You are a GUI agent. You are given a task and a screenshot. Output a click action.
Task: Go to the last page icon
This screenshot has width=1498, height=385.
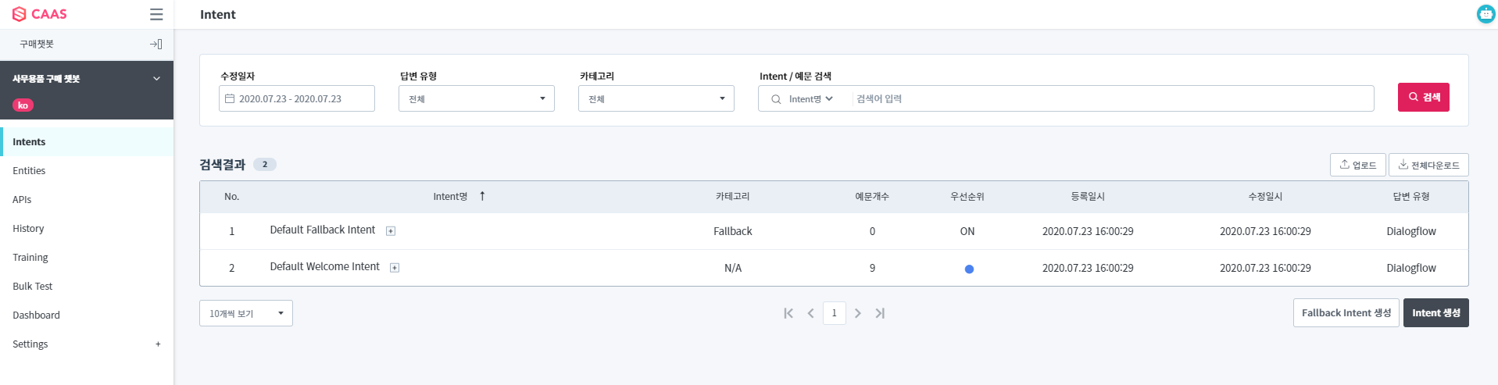pyautogui.click(x=880, y=313)
